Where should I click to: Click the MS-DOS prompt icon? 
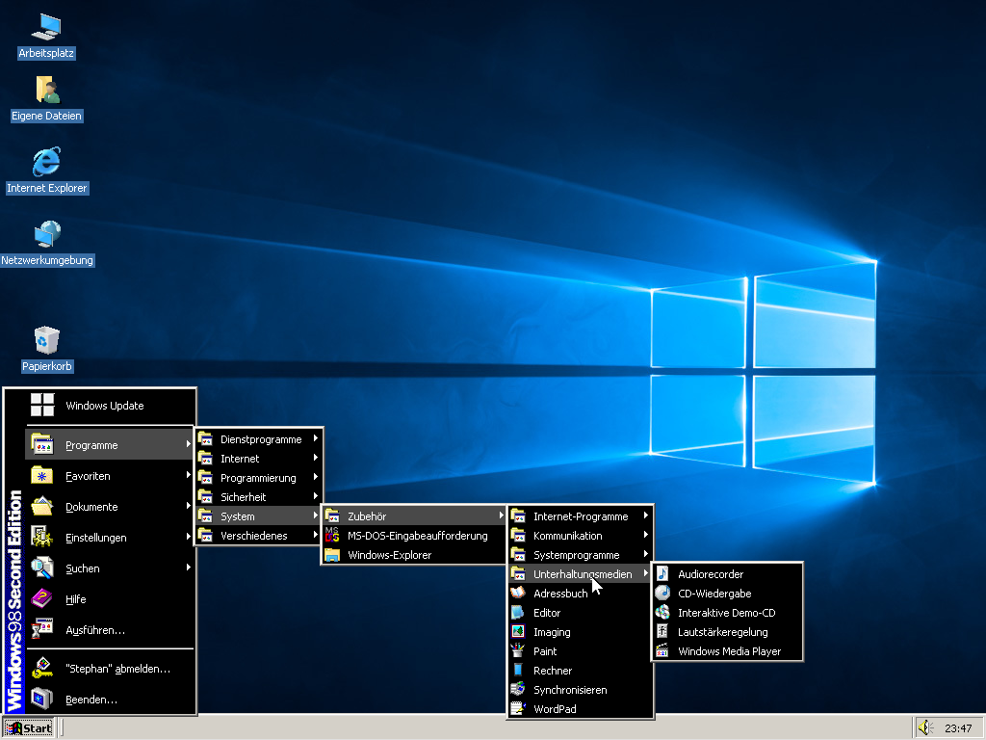tap(332, 536)
